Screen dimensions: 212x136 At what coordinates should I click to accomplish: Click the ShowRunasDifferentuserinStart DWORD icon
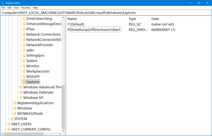coord(68,29)
